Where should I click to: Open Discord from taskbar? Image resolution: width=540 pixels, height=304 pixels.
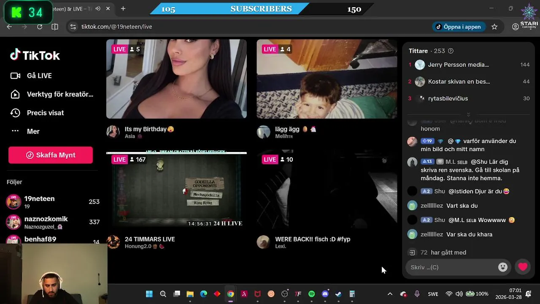(x=325, y=294)
